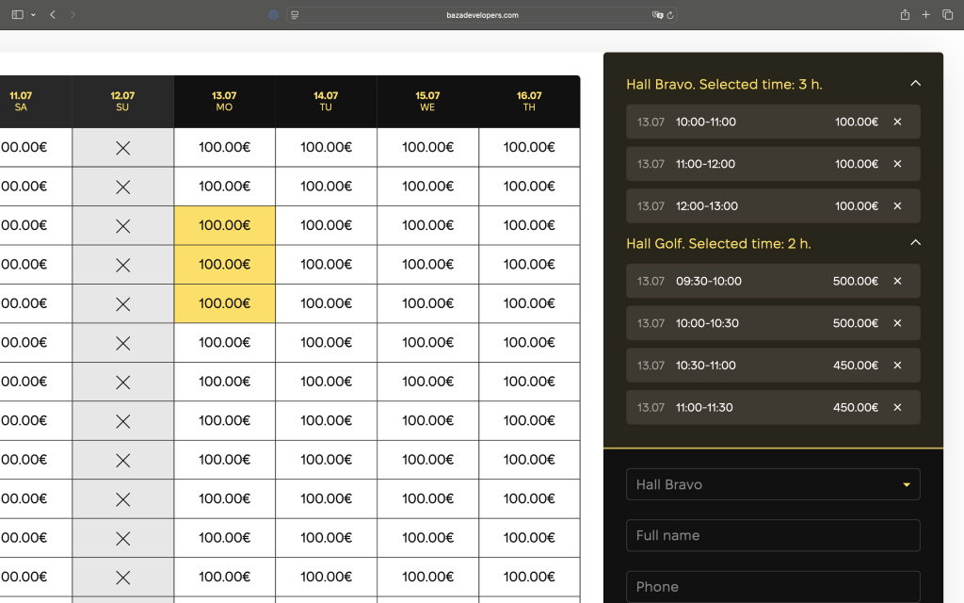Viewport: 964px width, 603px height.
Task: Click the 'Hall Bravo. Selected time: 3 h.' heading
Action: (x=724, y=84)
